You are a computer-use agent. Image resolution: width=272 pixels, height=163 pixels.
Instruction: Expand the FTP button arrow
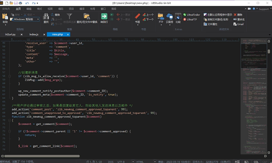pos(161,25)
